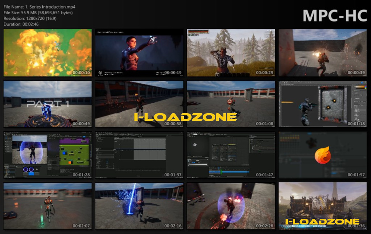Click the File Name text line
The image size is (371, 234).
39,7
